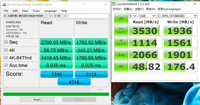Viewport: 200px width, 105px height.
Task: Expand the 1 GB test size dropdown
Action: click(x=60, y=16)
